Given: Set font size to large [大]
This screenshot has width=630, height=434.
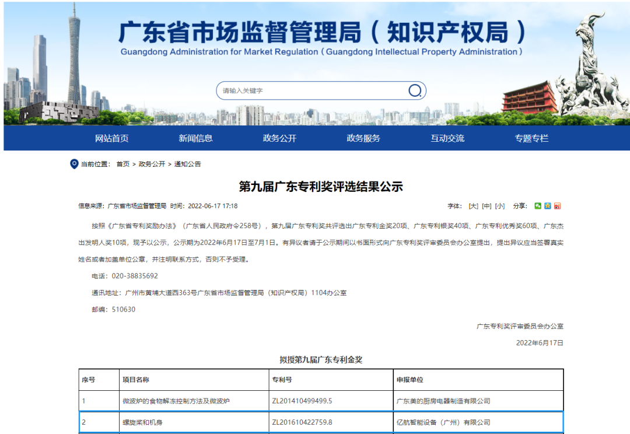Looking at the screenshot, I should coord(473,206).
